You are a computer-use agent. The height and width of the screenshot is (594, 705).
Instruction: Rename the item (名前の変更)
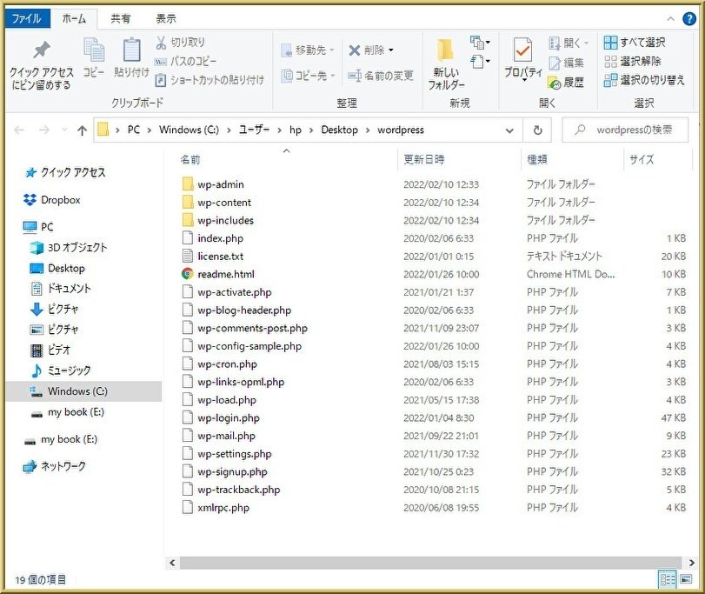coord(381,76)
